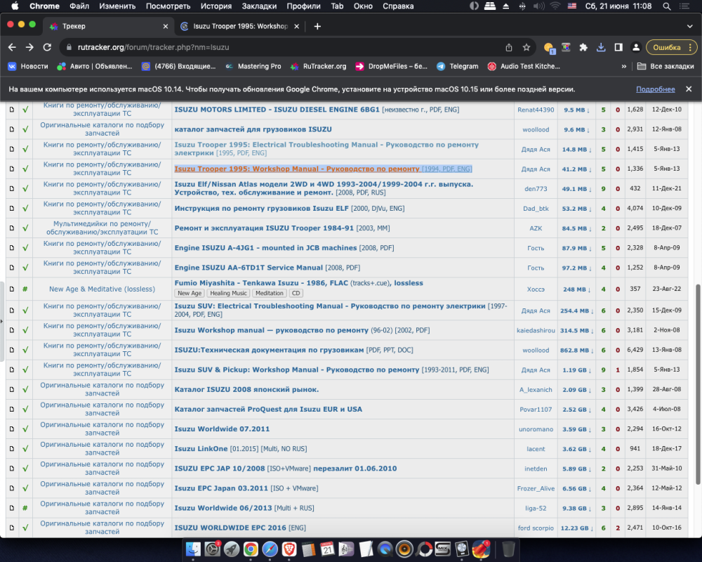Image resolution: width=702 pixels, height=562 pixels.
Task: Click the Healing Music tag
Action: (228, 293)
